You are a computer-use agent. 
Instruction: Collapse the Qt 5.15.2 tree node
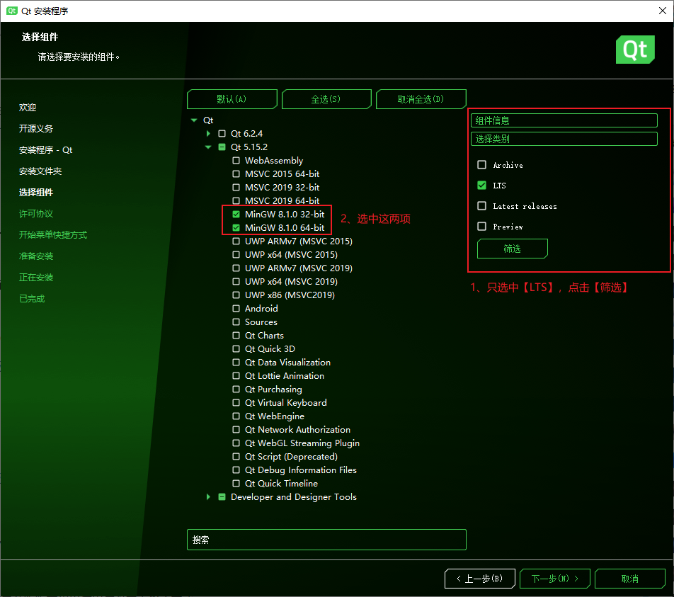click(208, 147)
